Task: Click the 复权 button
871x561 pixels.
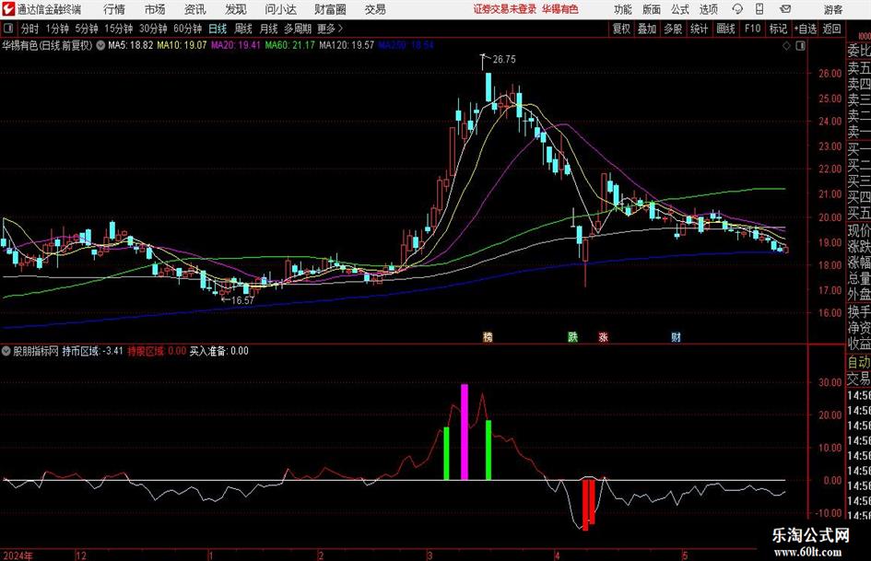Action: click(x=621, y=29)
